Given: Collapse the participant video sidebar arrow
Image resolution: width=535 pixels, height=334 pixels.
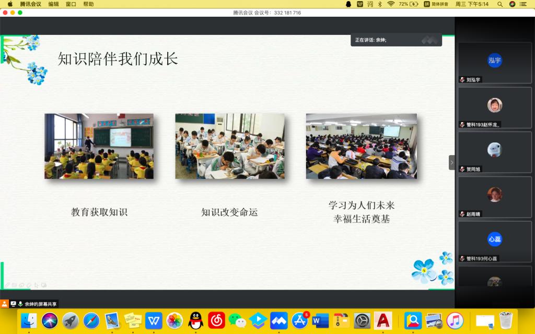Looking at the screenshot, I should click(x=451, y=162).
